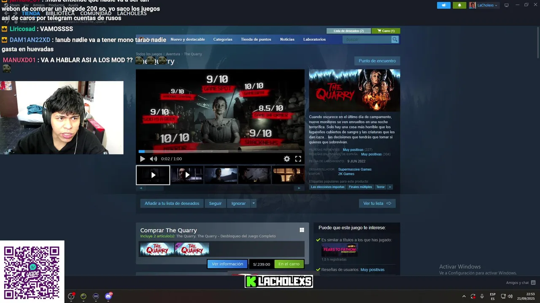Go to BIBLIOTECA in Steam navigation

60,13
